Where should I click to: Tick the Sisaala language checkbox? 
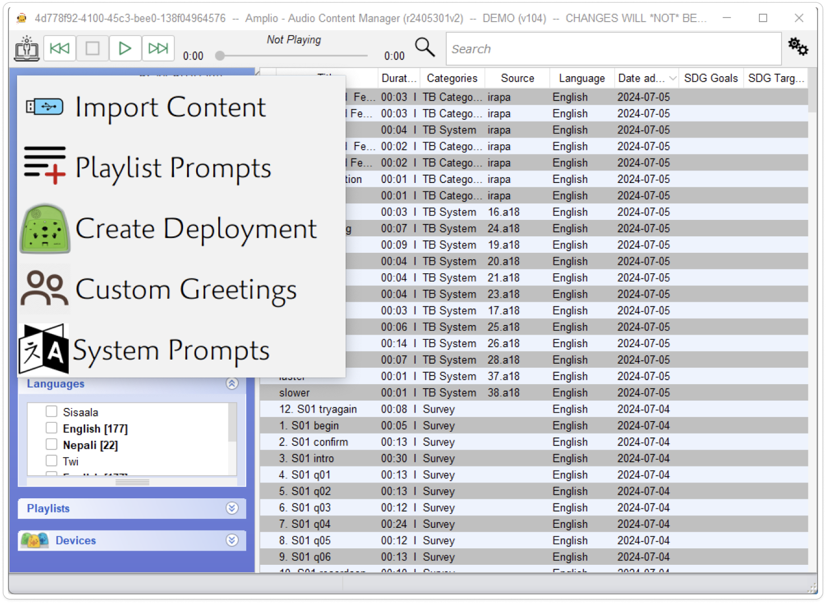(52, 412)
